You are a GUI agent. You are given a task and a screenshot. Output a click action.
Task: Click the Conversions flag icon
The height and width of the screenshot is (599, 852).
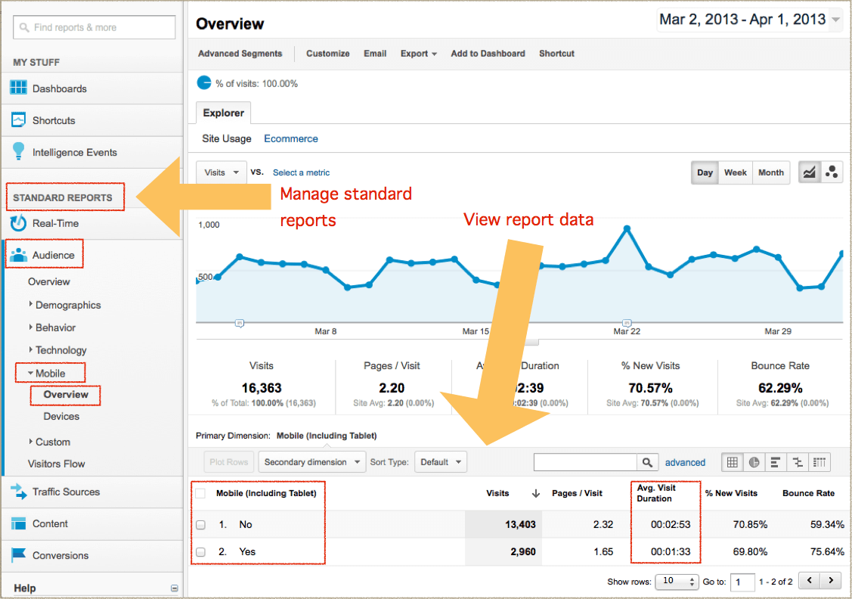[x=18, y=554]
